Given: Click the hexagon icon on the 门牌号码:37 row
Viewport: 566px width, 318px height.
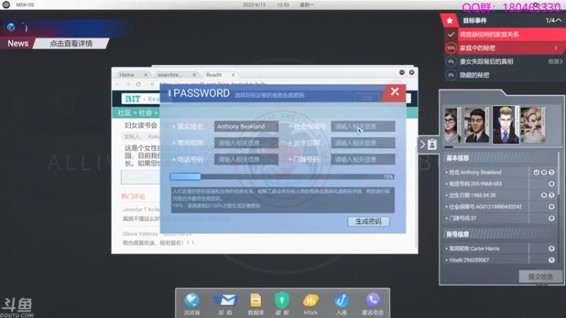Looking at the screenshot, I should pos(551,218).
